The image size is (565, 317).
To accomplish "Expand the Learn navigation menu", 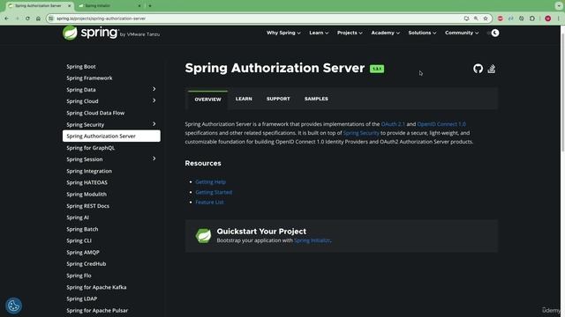I will (319, 33).
